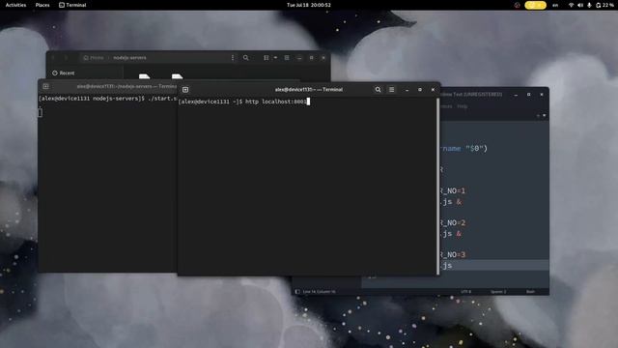Open the clock and calendar panel
This screenshot has height=348, width=618.
(309, 5)
